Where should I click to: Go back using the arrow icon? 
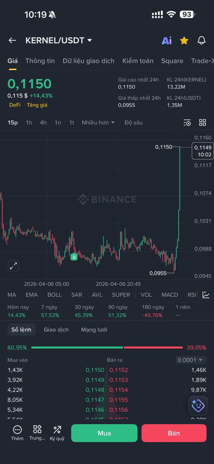tap(12, 40)
